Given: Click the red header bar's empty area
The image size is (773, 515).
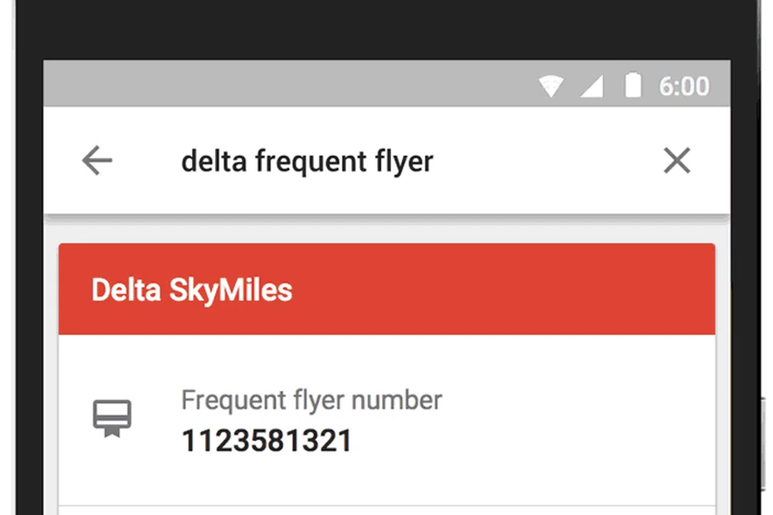Looking at the screenshot, I should [502, 290].
